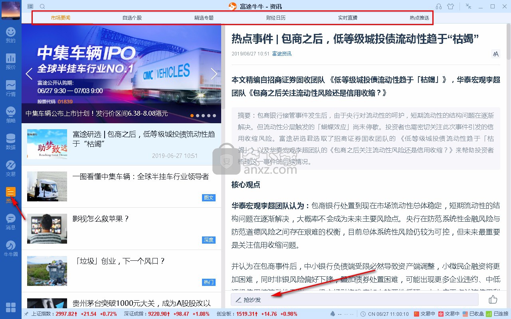Switch to 热点推送 tab

[x=420, y=18]
